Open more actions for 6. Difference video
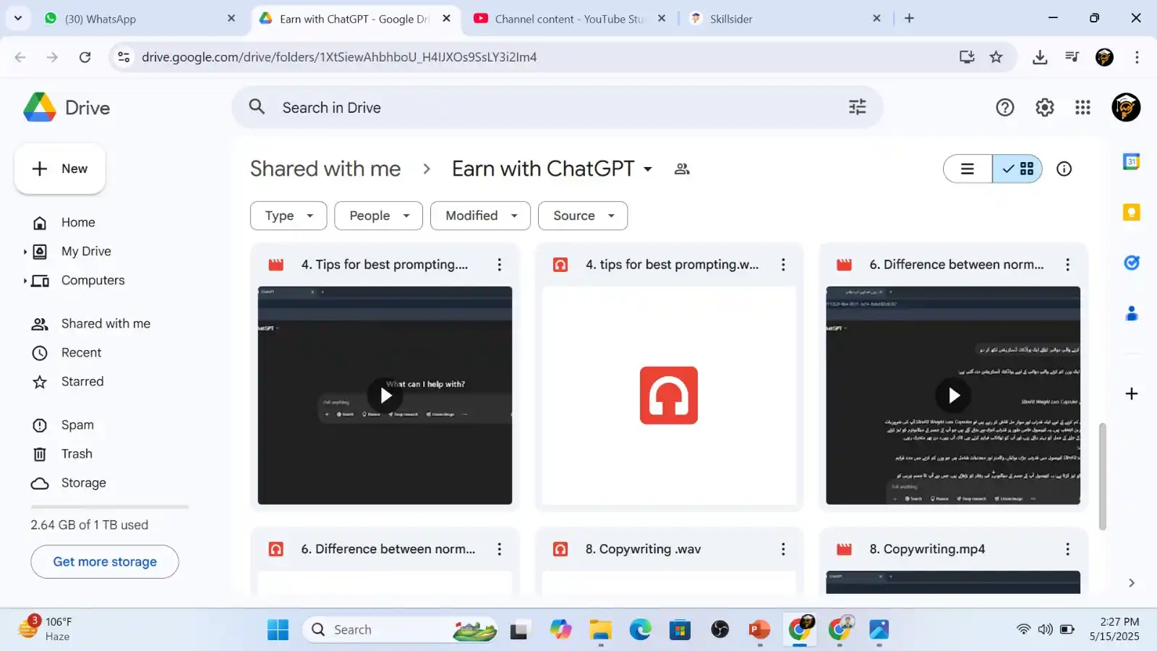Image resolution: width=1157 pixels, height=651 pixels. coord(1067,265)
